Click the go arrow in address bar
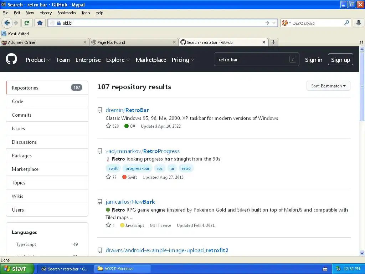 267,23
